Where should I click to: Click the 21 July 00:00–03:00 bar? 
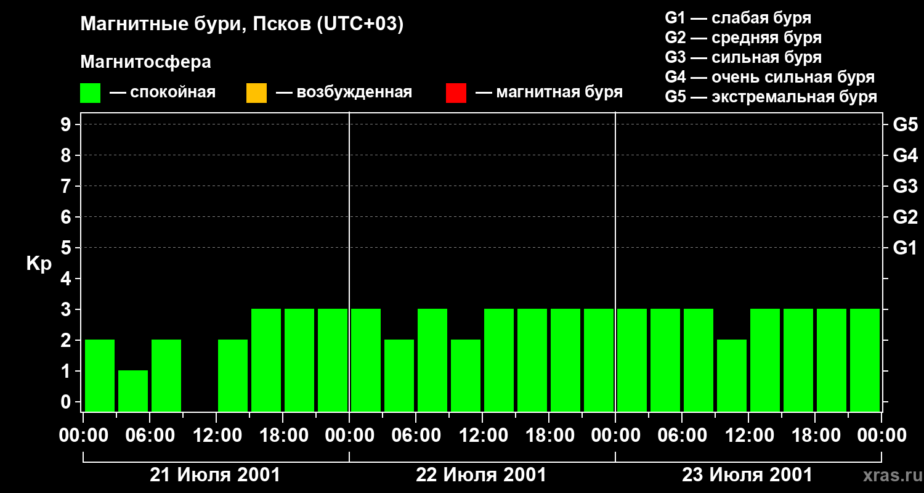pos(100,375)
